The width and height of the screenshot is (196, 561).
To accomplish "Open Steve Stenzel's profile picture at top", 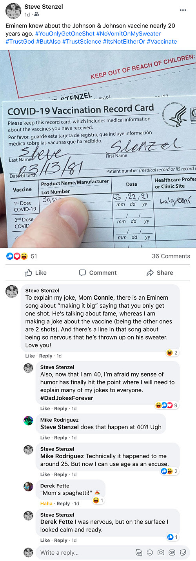I will (x=13, y=11).
